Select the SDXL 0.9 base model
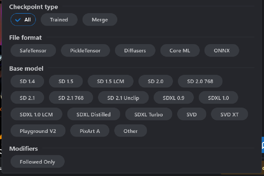This screenshot has height=176, width=264. click(174, 98)
